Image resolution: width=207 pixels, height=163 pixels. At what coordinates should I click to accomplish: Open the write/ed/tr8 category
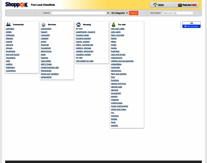coord(46,77)
